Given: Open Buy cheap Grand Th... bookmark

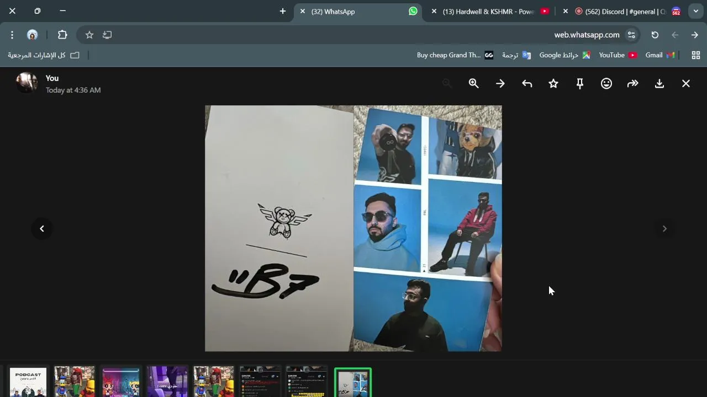Looking at the screenshot, I should coord(455,55).
